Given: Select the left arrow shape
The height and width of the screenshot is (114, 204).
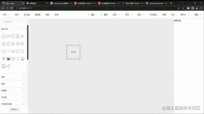Looking at the screenshot, I should 18,44.
